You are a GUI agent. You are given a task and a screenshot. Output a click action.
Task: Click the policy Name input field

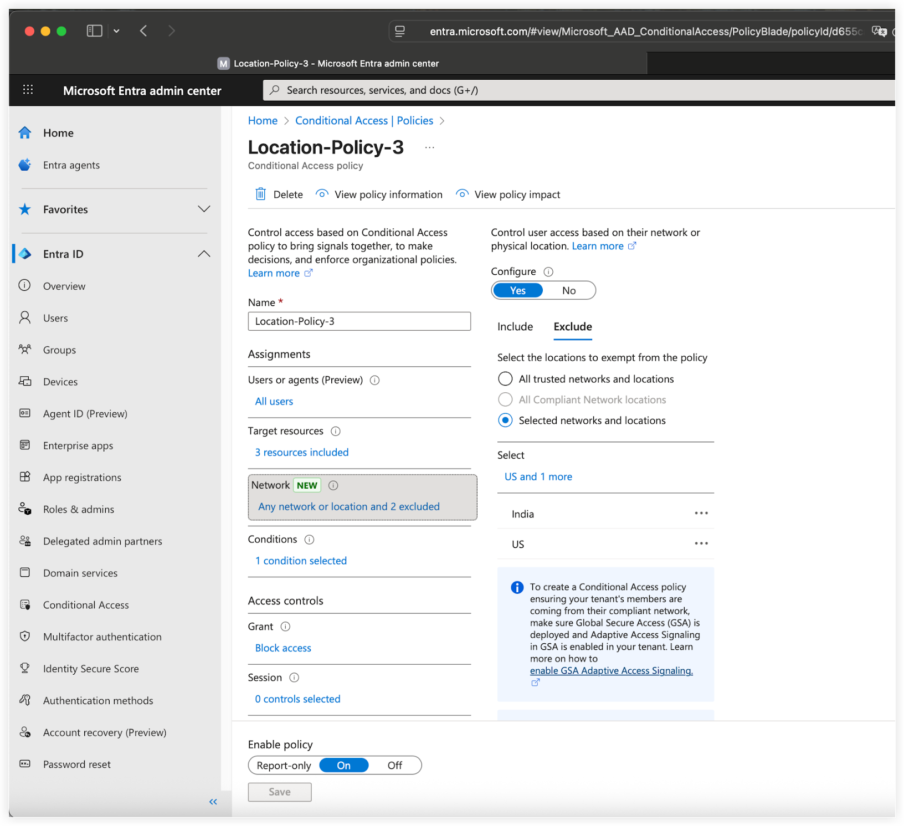[x=359, y=321]
